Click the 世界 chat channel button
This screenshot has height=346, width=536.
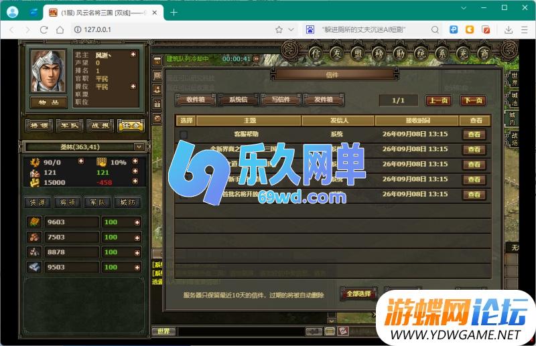163,331
